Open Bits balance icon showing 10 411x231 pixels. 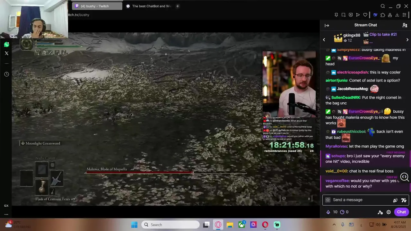click(332, 212)
